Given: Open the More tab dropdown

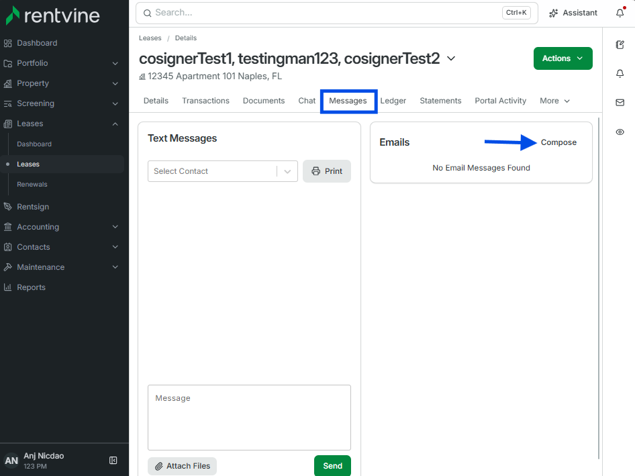Looking at the screenshot, I should (x=554, y=101).
